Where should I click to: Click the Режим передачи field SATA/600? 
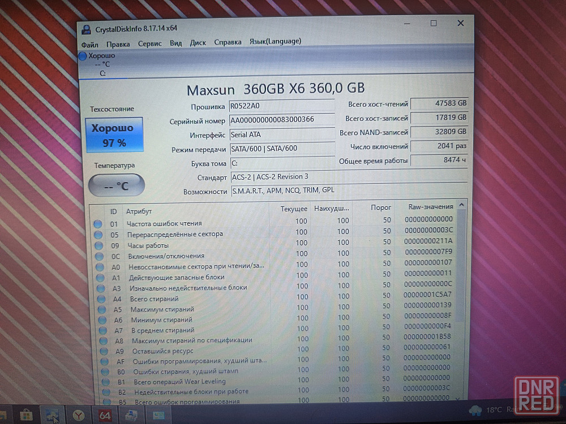point(283,149)
